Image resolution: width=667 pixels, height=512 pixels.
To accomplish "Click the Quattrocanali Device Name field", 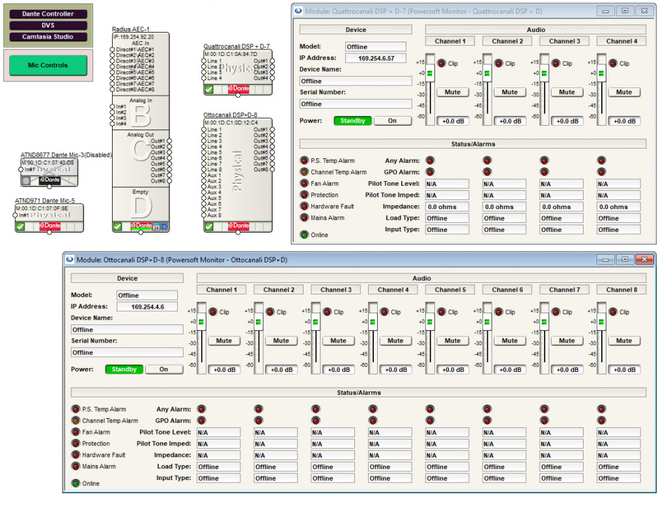I will click(356, 81).
